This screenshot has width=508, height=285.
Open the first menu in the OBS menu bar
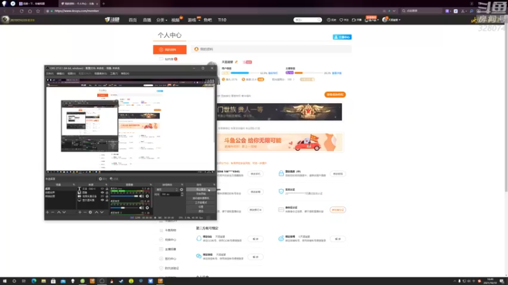[50, 73]
